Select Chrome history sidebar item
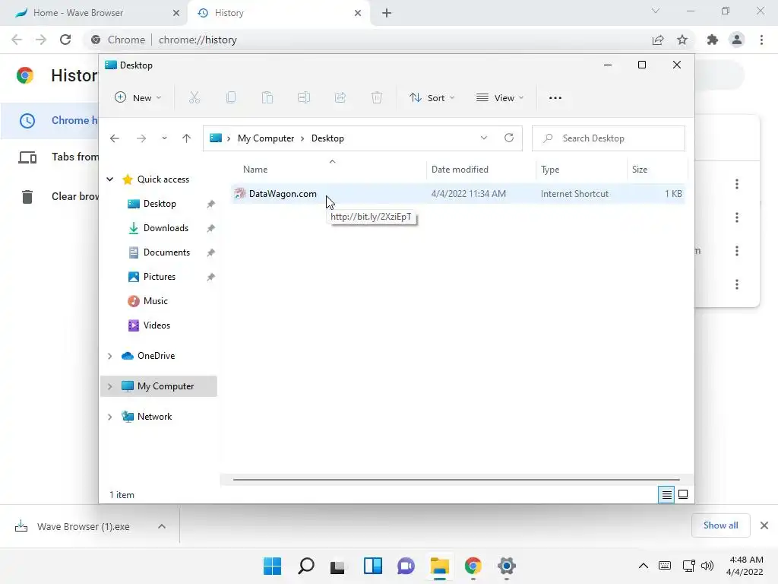Screen dimensions: 778x584 [49, 121]
